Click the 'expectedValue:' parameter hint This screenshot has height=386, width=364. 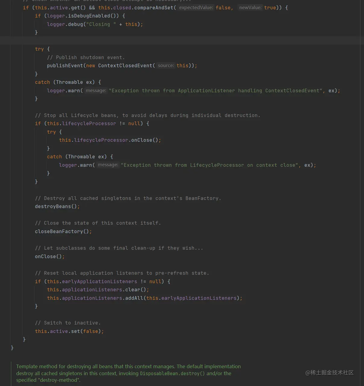point(196,8)
